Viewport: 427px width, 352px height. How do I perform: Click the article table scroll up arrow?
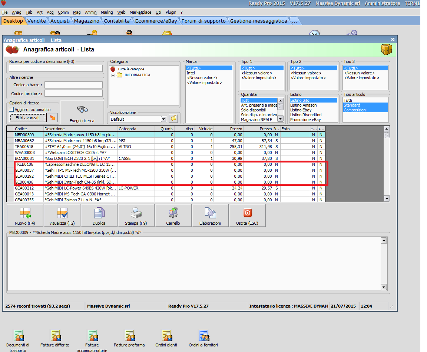click(387, 129)
